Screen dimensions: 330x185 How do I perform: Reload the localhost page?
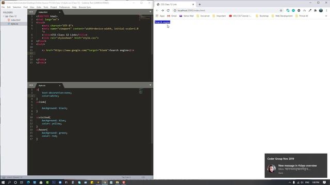[168, 10]
